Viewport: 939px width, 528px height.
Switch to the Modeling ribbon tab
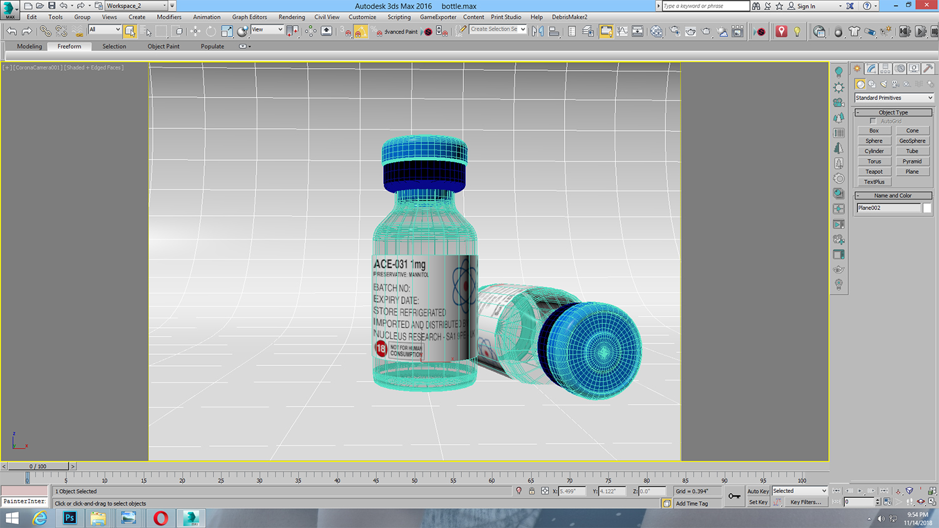coord(29,46)
